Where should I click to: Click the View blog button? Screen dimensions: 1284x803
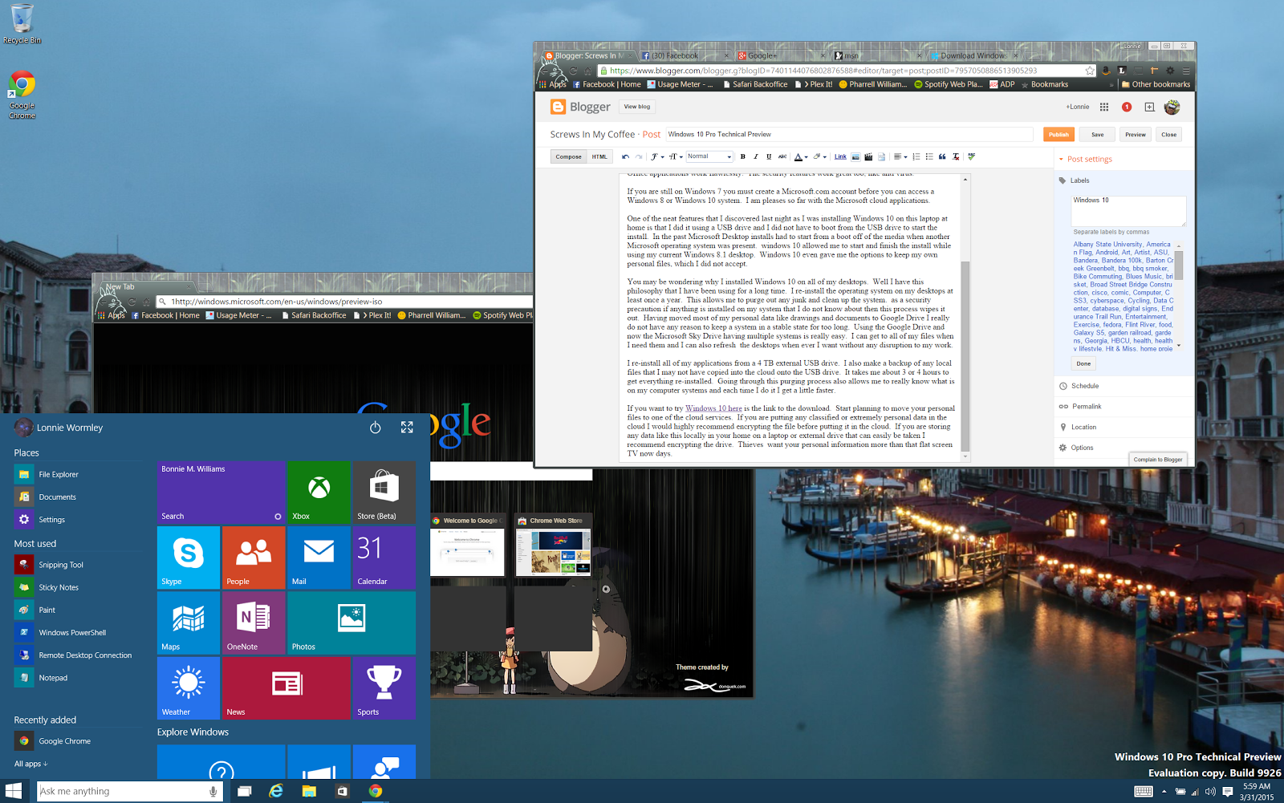[x=637, y=107]
